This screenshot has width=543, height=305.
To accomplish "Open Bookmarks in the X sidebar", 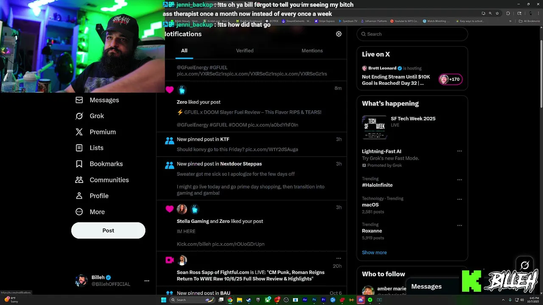I will (99, 164).
